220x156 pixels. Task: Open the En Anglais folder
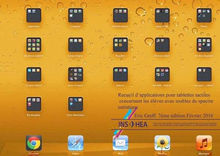click(x=34, y=104)
